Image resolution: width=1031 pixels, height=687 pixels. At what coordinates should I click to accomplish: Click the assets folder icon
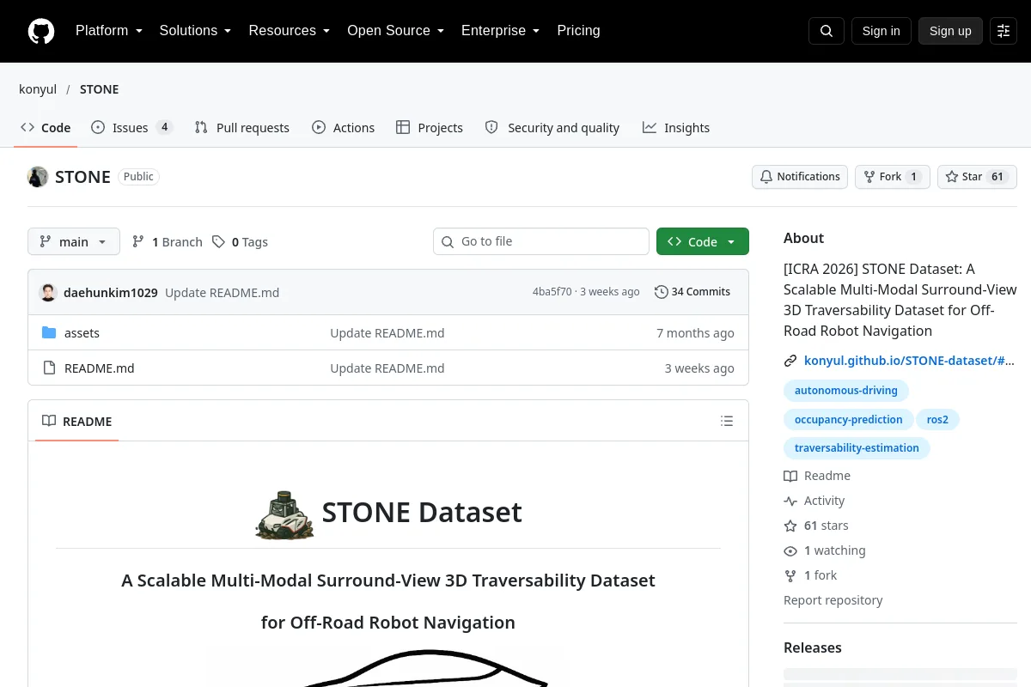point(49,333)
